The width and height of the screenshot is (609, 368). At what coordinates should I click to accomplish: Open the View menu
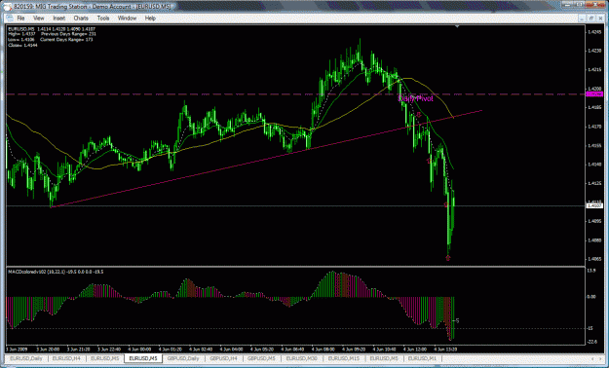click(39, 18)
